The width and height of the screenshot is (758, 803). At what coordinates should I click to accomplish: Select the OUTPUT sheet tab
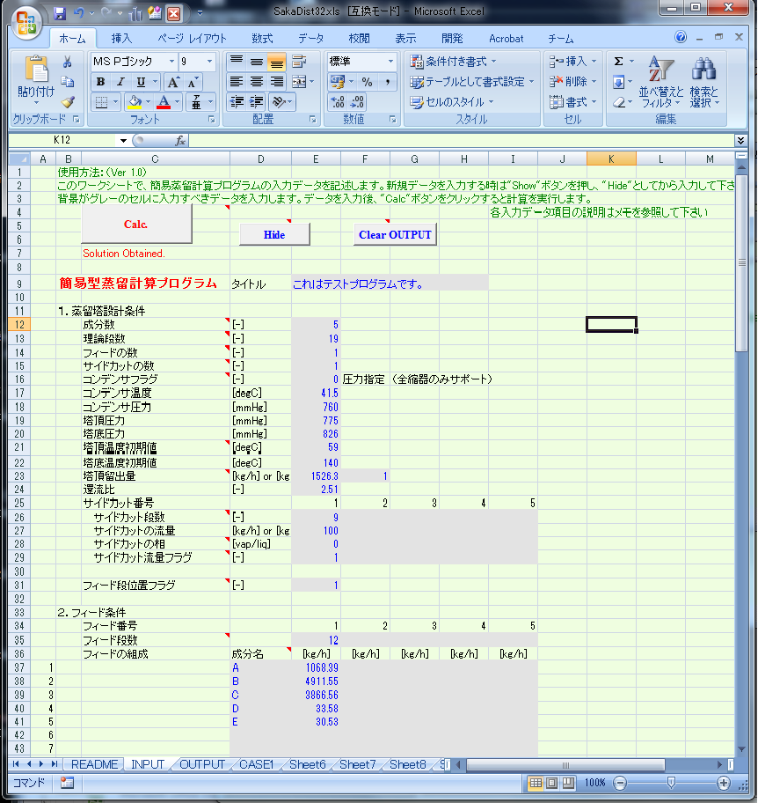point(202,764)
